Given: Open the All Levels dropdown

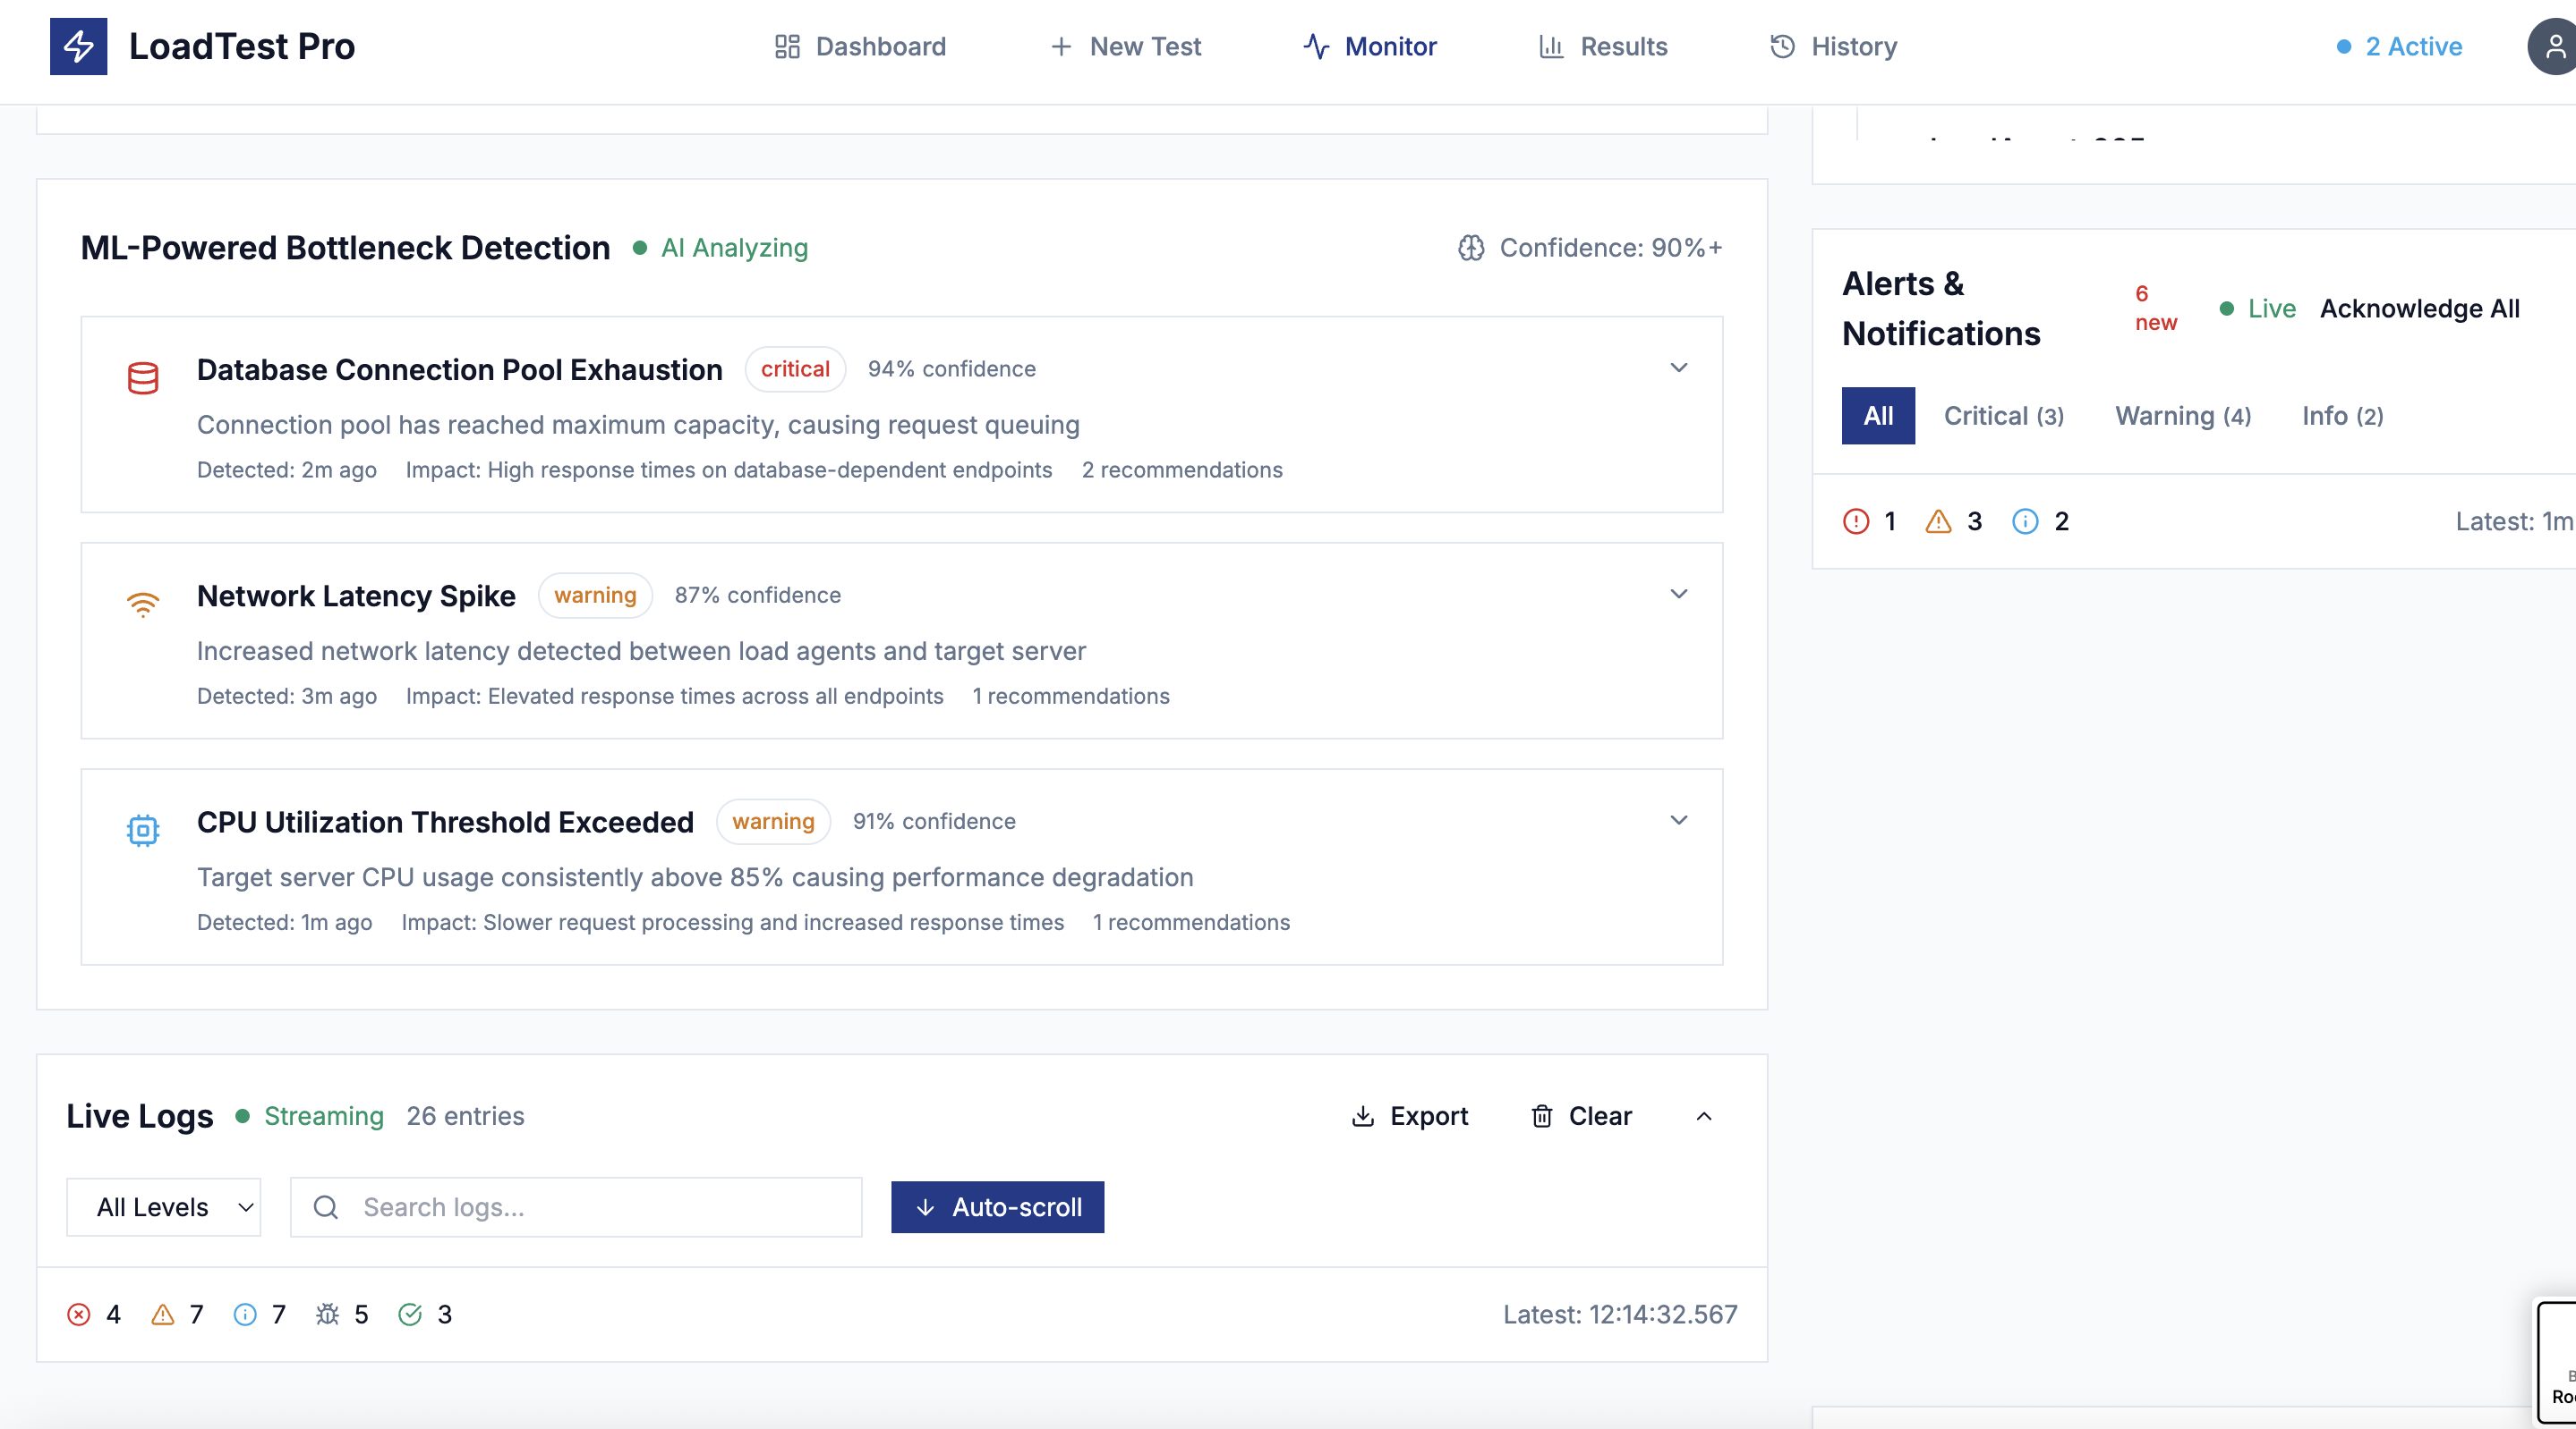Looking at the screenshot, I should (164, 1207).
